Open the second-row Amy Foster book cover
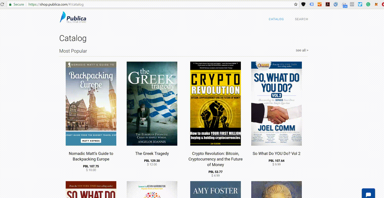The width and height of the screenshot is (384, 198). 216,189
